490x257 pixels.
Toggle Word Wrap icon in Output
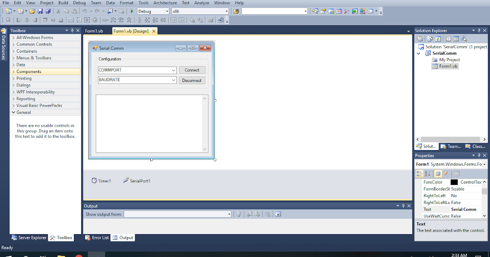point(278,214)
